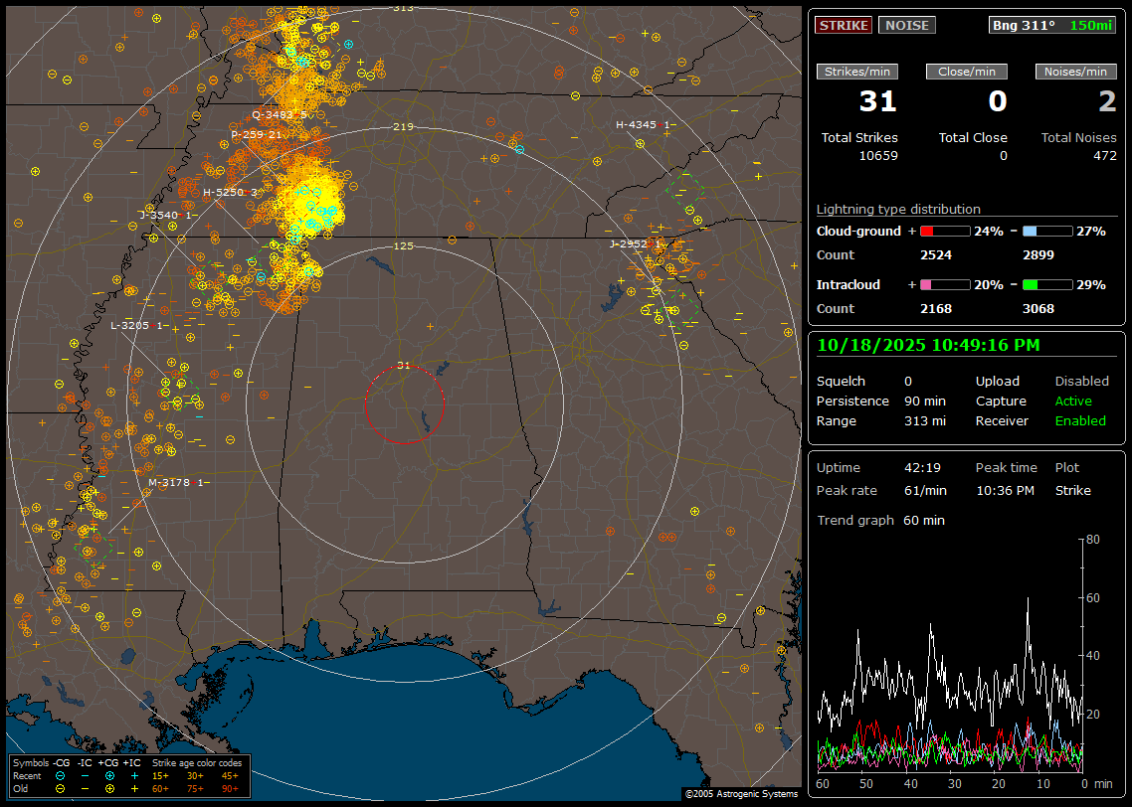Click the bearing and distance readout box
The image size is (1132, 807).
click(1052, 25)
